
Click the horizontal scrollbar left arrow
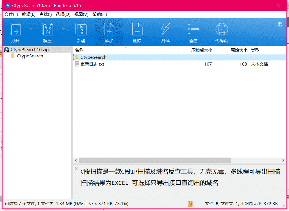coord(76,160)
